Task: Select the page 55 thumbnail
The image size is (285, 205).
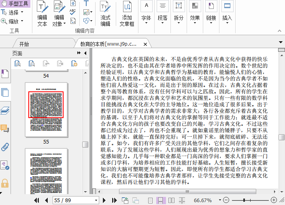Action: [46, 109]
